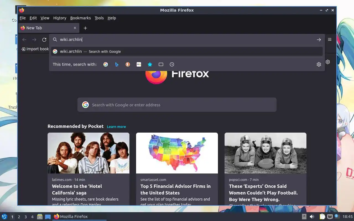Open the Edit menu
The image size is (354, 221).
[33, 18]
